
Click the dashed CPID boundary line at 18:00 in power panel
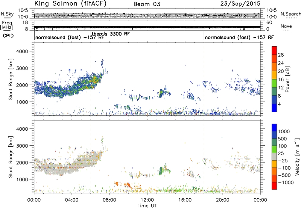204,79
